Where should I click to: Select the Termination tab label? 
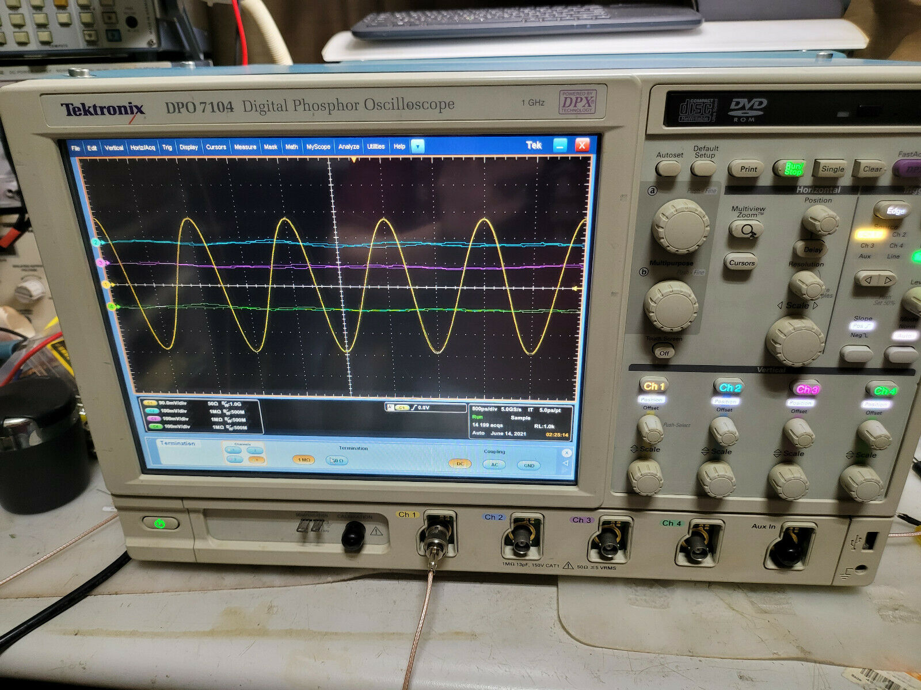tap(178, 443)
